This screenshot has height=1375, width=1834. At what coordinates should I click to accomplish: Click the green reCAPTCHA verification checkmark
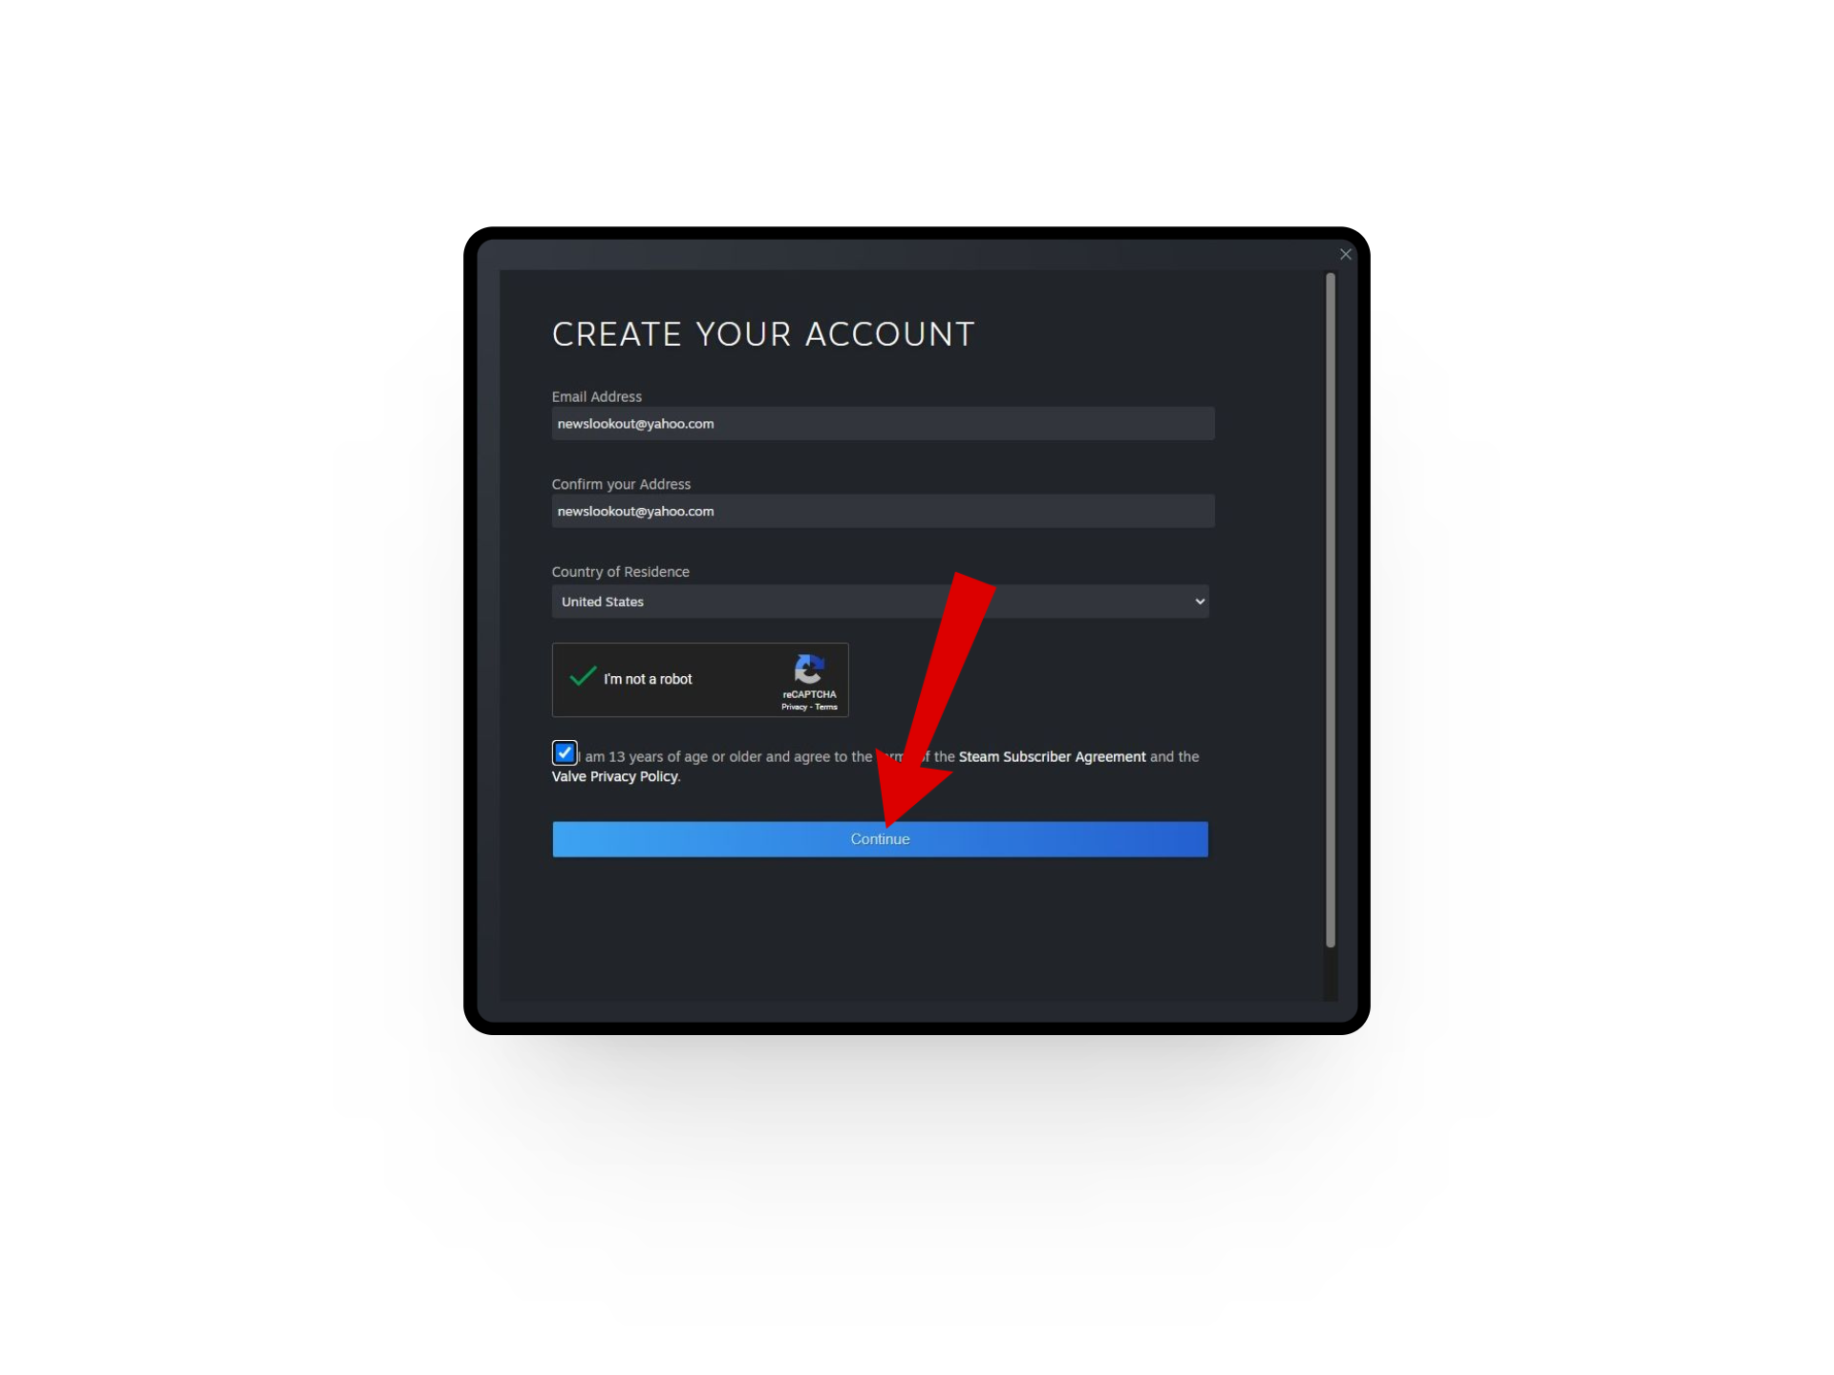coord(583,676)
